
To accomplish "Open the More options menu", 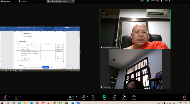I will 134,97.
